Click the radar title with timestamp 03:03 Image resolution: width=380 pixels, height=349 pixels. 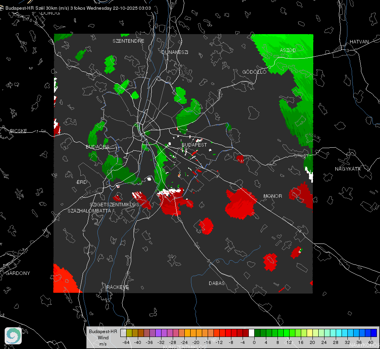(78, 8)
